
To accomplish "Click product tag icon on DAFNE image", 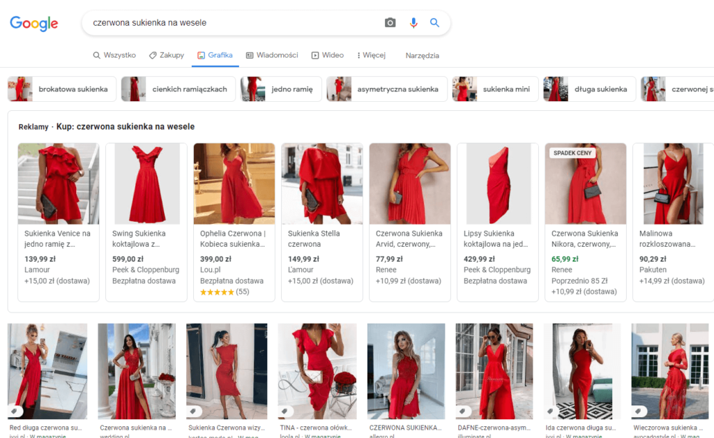I will tap(463, 411).
